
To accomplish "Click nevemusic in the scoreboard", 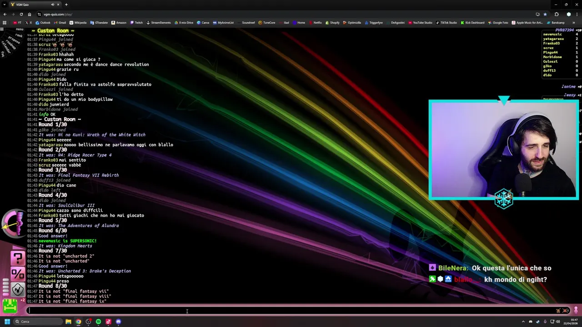I will pyautogui.click(x=552, y=34).
